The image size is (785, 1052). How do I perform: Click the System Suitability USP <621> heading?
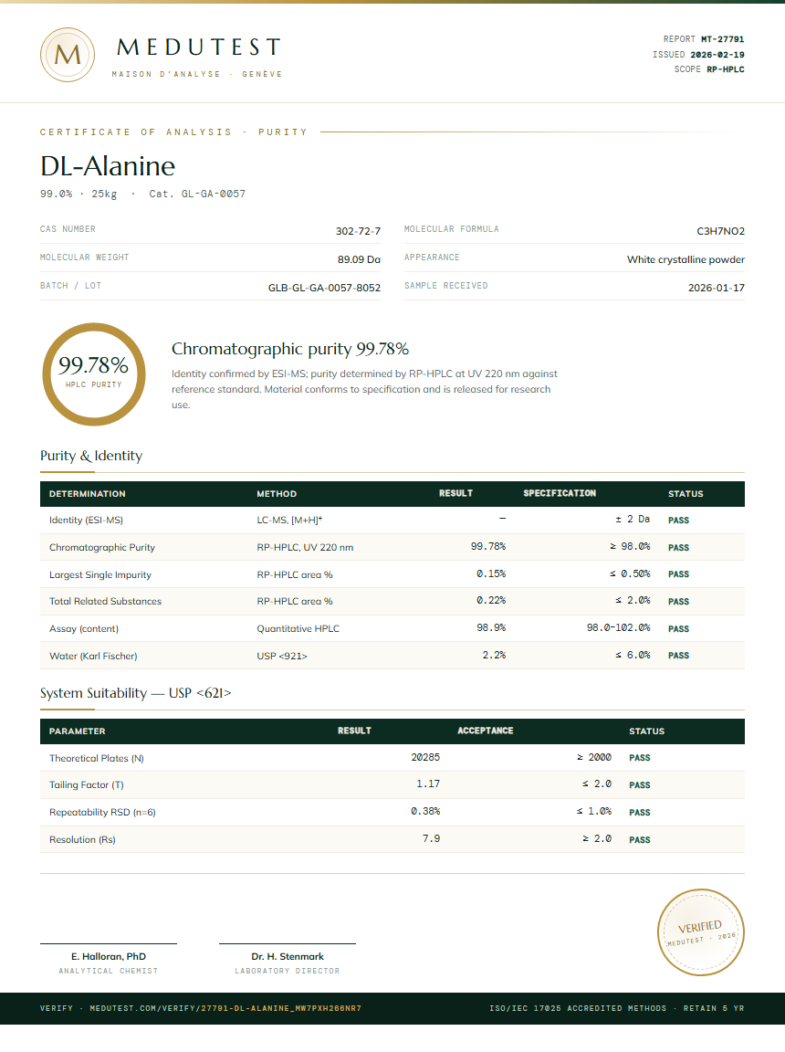135,693
